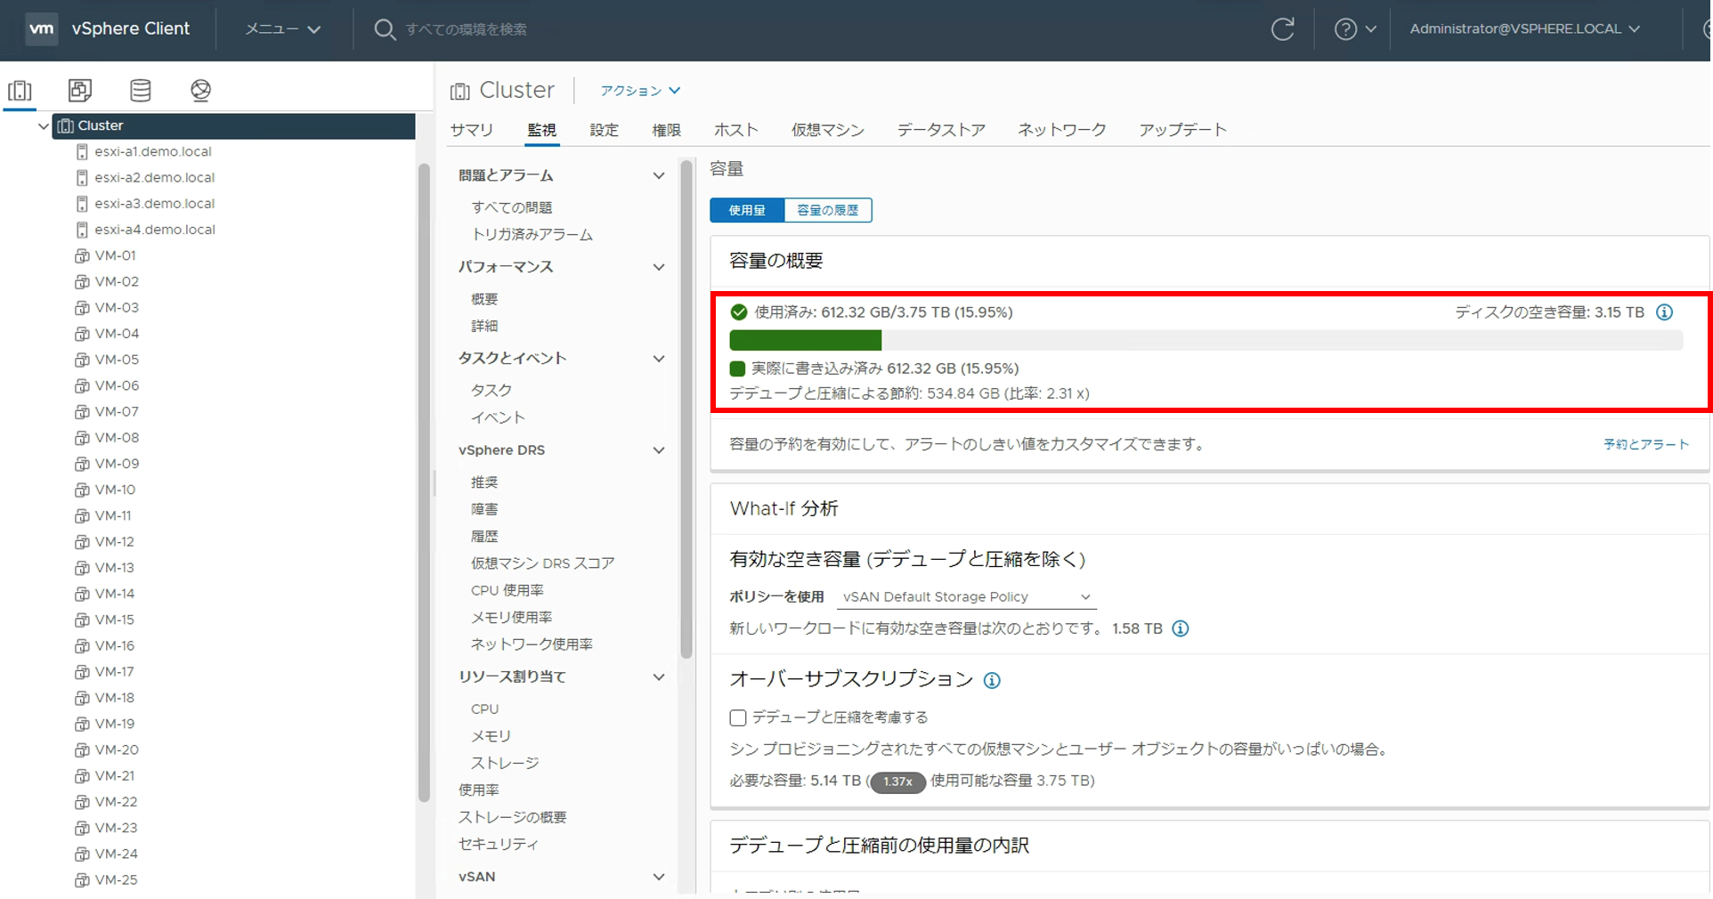Select host esxi-a2.demo.local in tree

pos(154,177)
